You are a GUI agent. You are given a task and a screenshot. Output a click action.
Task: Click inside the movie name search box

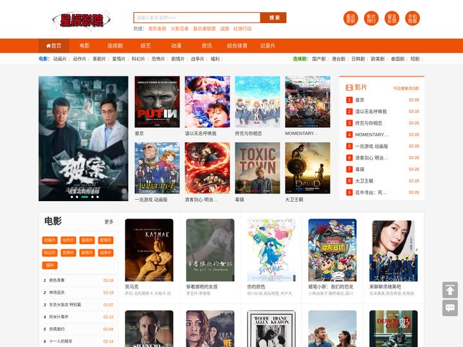[197, 18]
